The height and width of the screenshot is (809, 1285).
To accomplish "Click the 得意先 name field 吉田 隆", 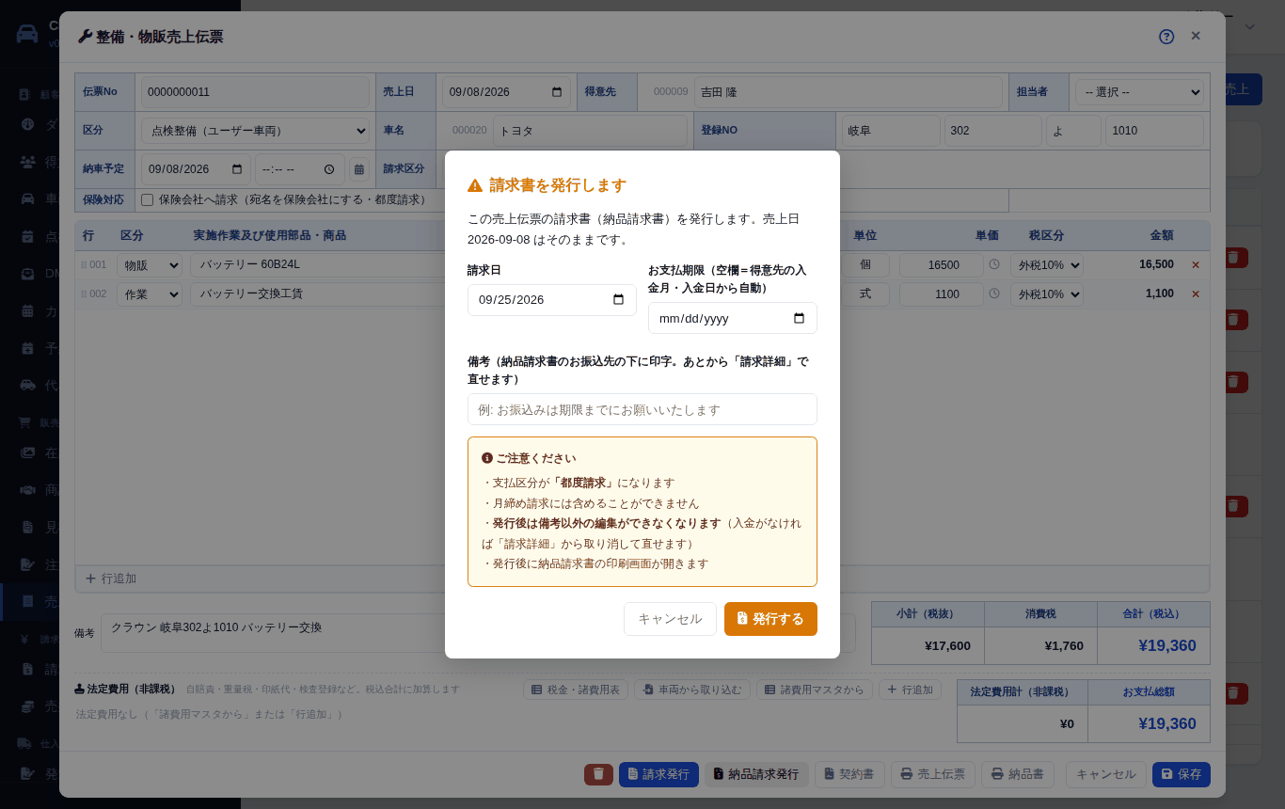I will pos(848,92).
